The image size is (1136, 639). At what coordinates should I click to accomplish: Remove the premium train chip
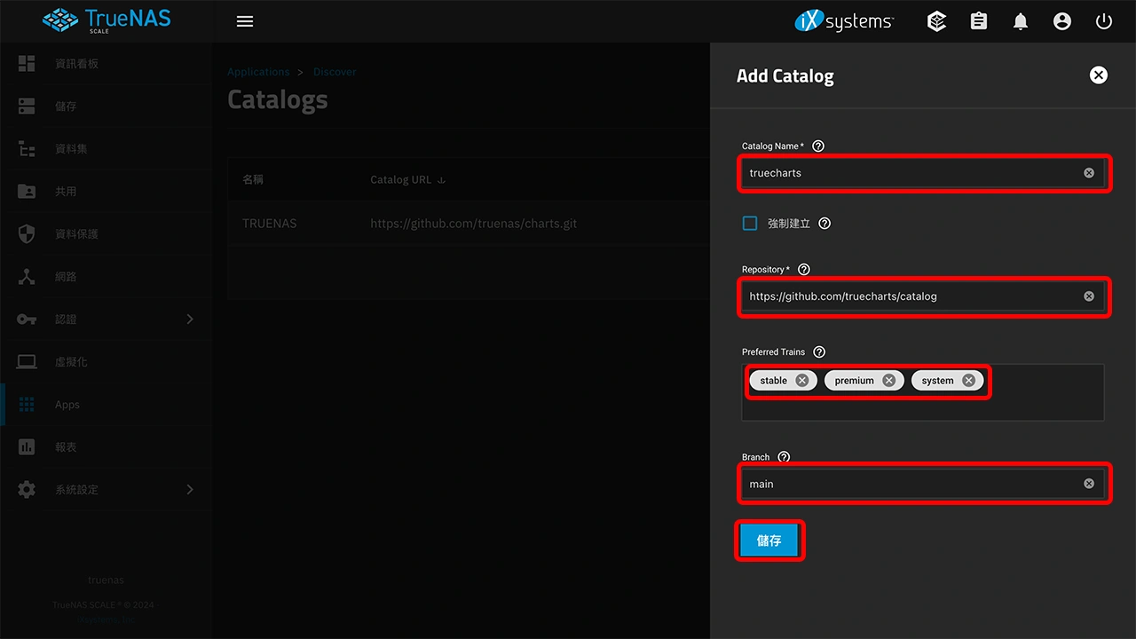(888, 381)
